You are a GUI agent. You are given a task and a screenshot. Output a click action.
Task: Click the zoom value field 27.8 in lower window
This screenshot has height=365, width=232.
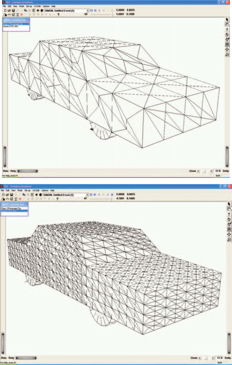click(219, 358)
